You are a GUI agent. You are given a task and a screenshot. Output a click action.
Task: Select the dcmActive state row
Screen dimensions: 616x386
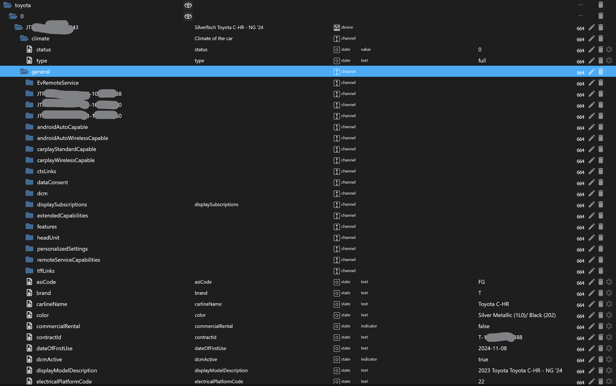(308, 359)
